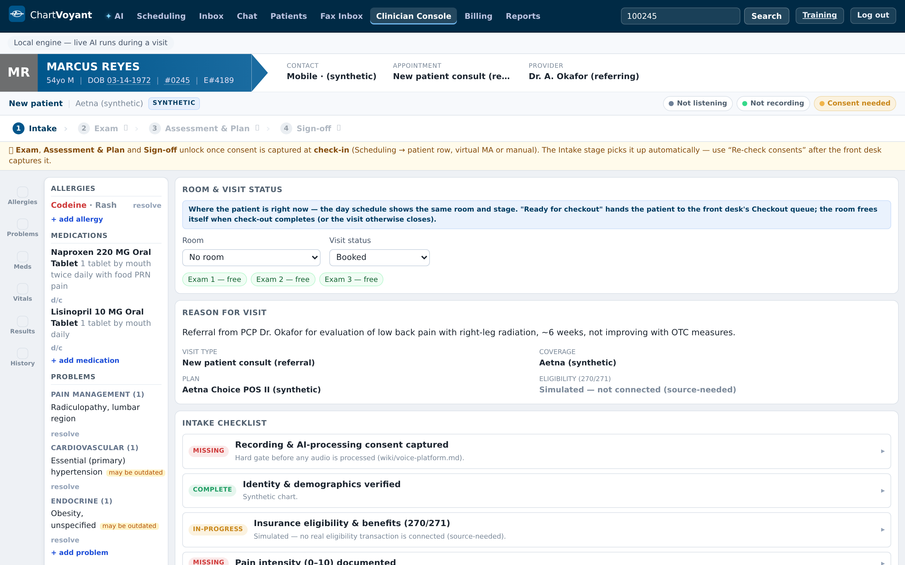This screenshot has width=905, height=565.
Task: Click Codeine allergy entry
Action: pos(84,205)
